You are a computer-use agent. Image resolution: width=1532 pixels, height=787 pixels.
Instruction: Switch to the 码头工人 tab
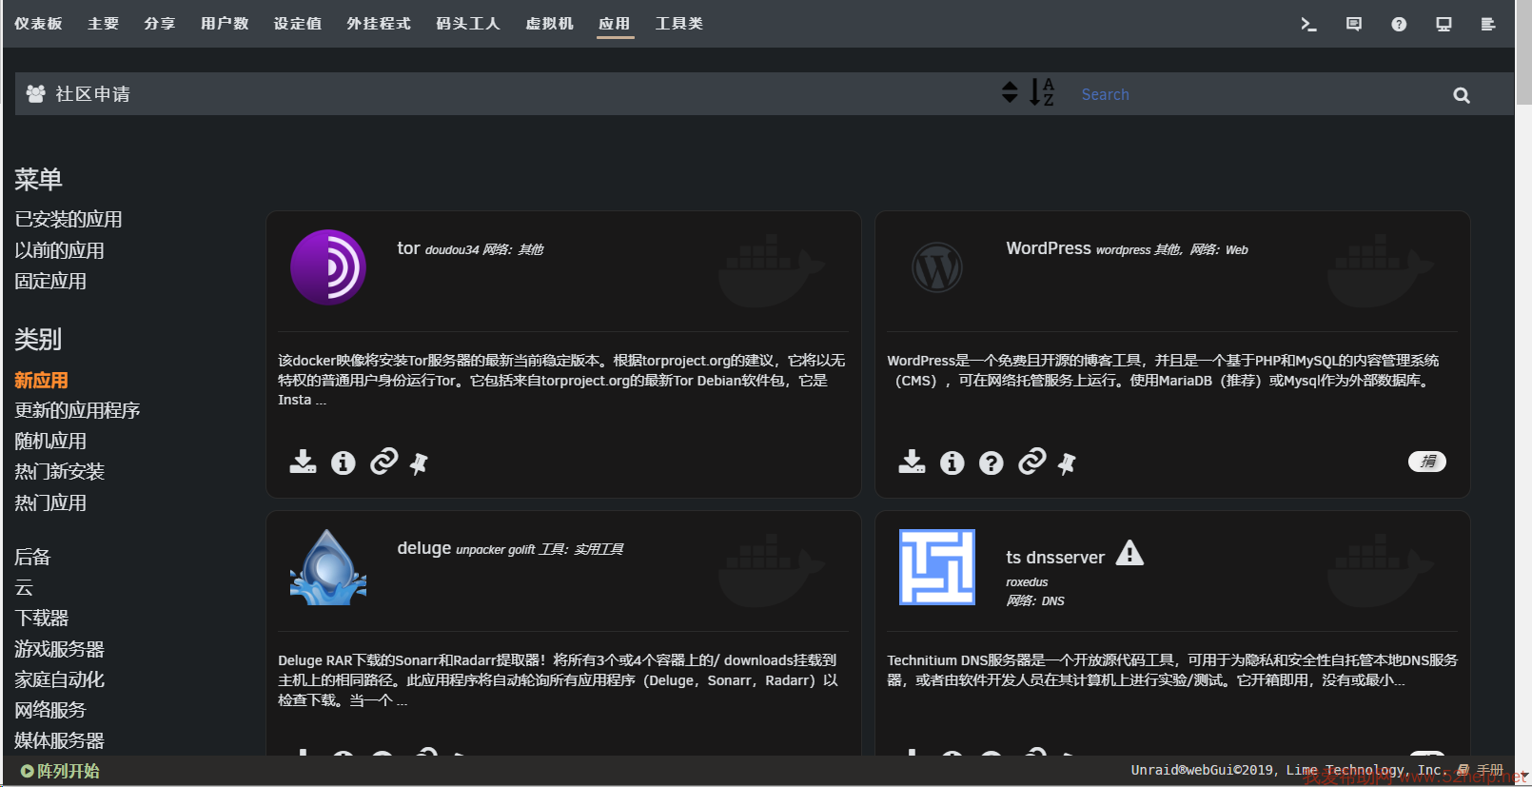(467, 24)
